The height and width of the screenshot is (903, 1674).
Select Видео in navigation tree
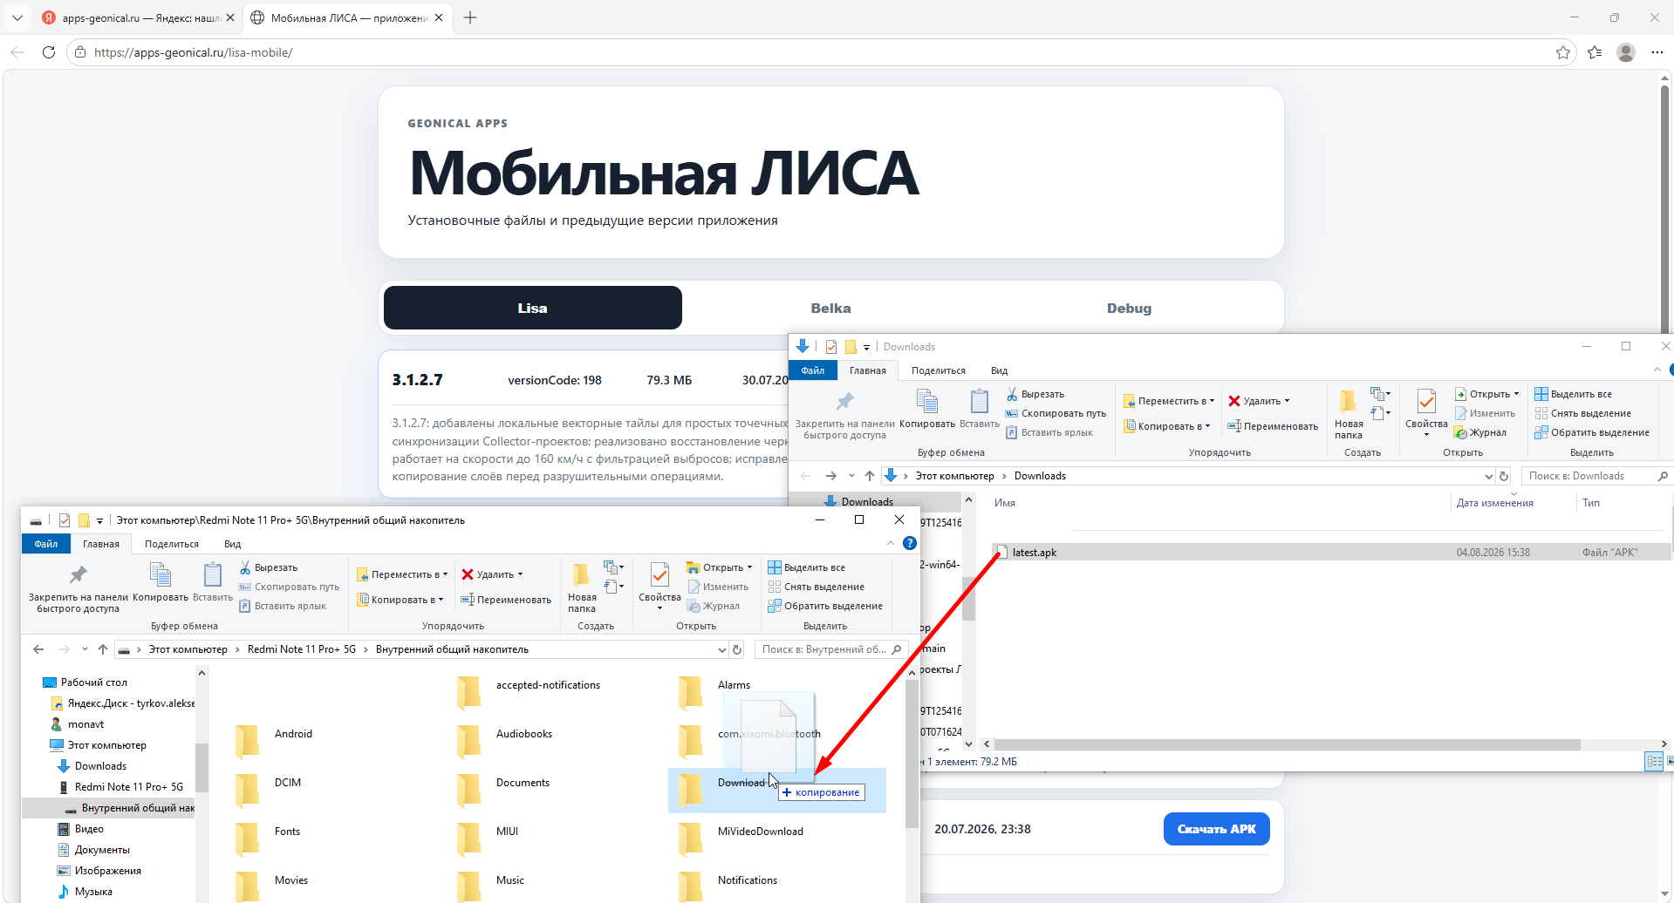[89, 829]
